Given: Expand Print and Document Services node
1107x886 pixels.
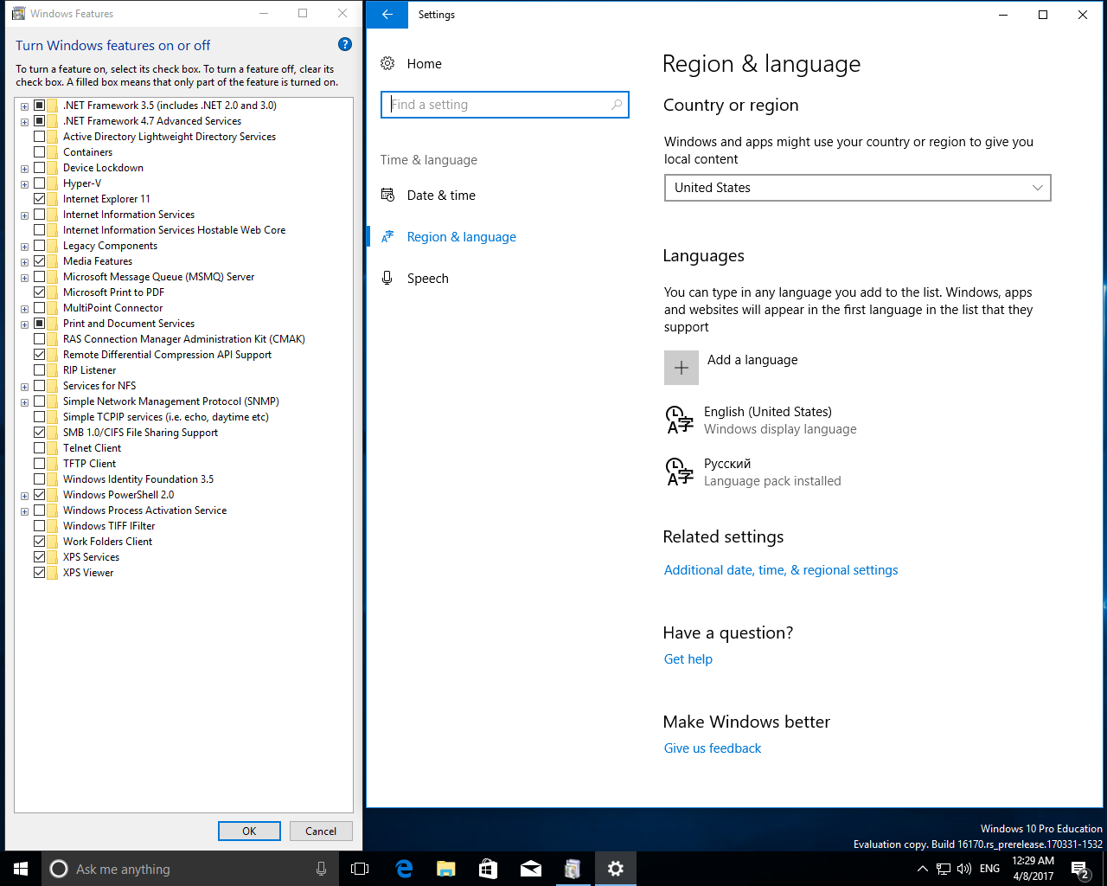Looking at the screenshot, I should (x=24, y=324).
